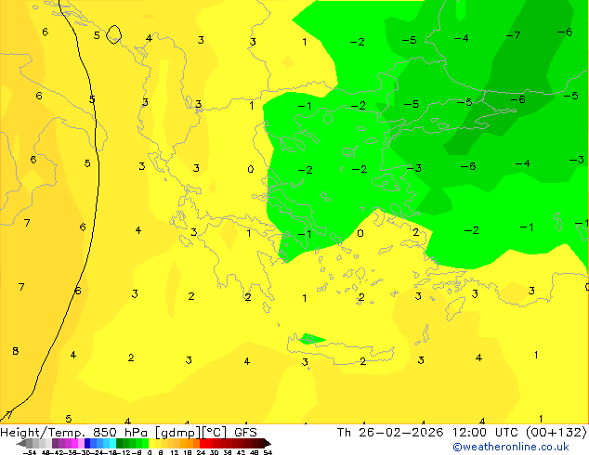Click the '-54' legend scale label
The image size is (589, 455).
pyautogui.click(x=30, y=452)
